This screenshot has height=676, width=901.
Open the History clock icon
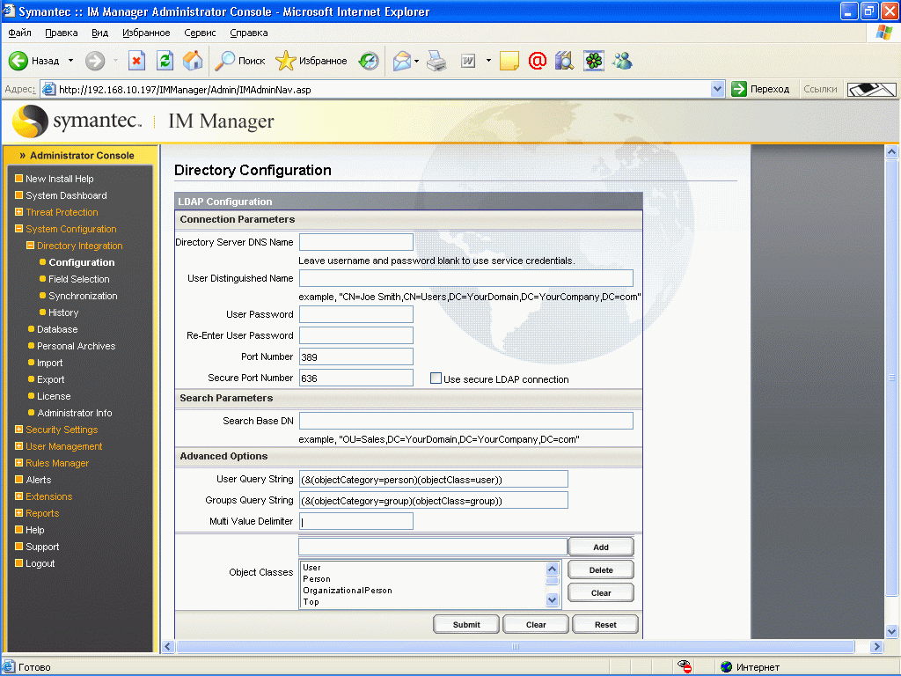point(369,61)
